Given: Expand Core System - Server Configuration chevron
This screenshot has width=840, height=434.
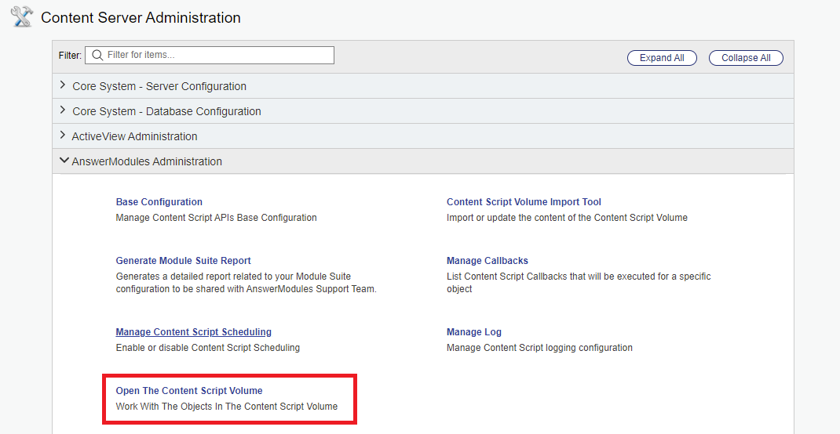Looking at the screenshot, I should click(x=63, y=85).
